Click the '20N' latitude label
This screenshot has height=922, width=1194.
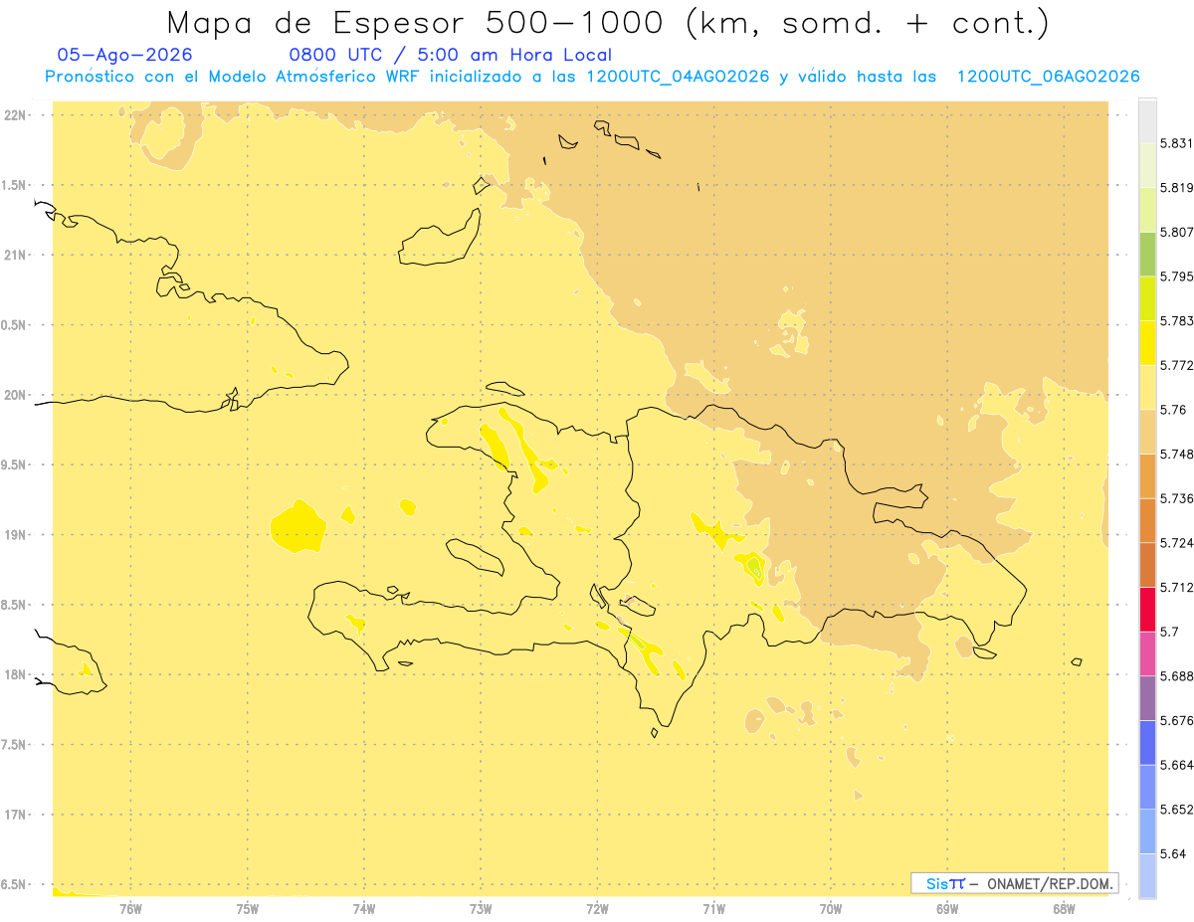coord(17,395)
